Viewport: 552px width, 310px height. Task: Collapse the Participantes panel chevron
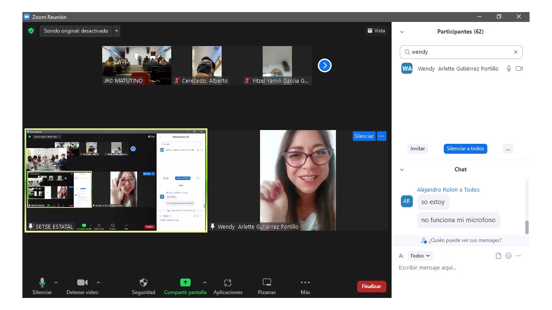[x=402, y=32]
